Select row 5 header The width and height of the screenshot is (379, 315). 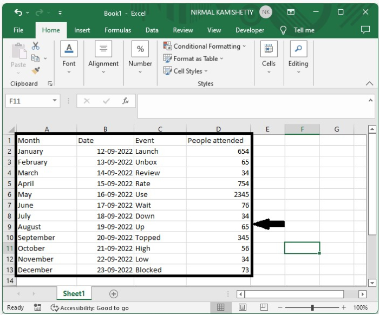tap(9, 183)
